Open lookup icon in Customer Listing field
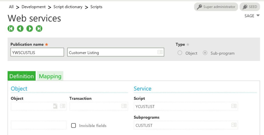This screenshot has width=264, height=135. point(160,52)
